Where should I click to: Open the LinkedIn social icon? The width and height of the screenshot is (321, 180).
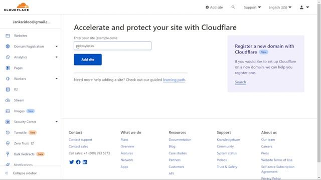85,162
